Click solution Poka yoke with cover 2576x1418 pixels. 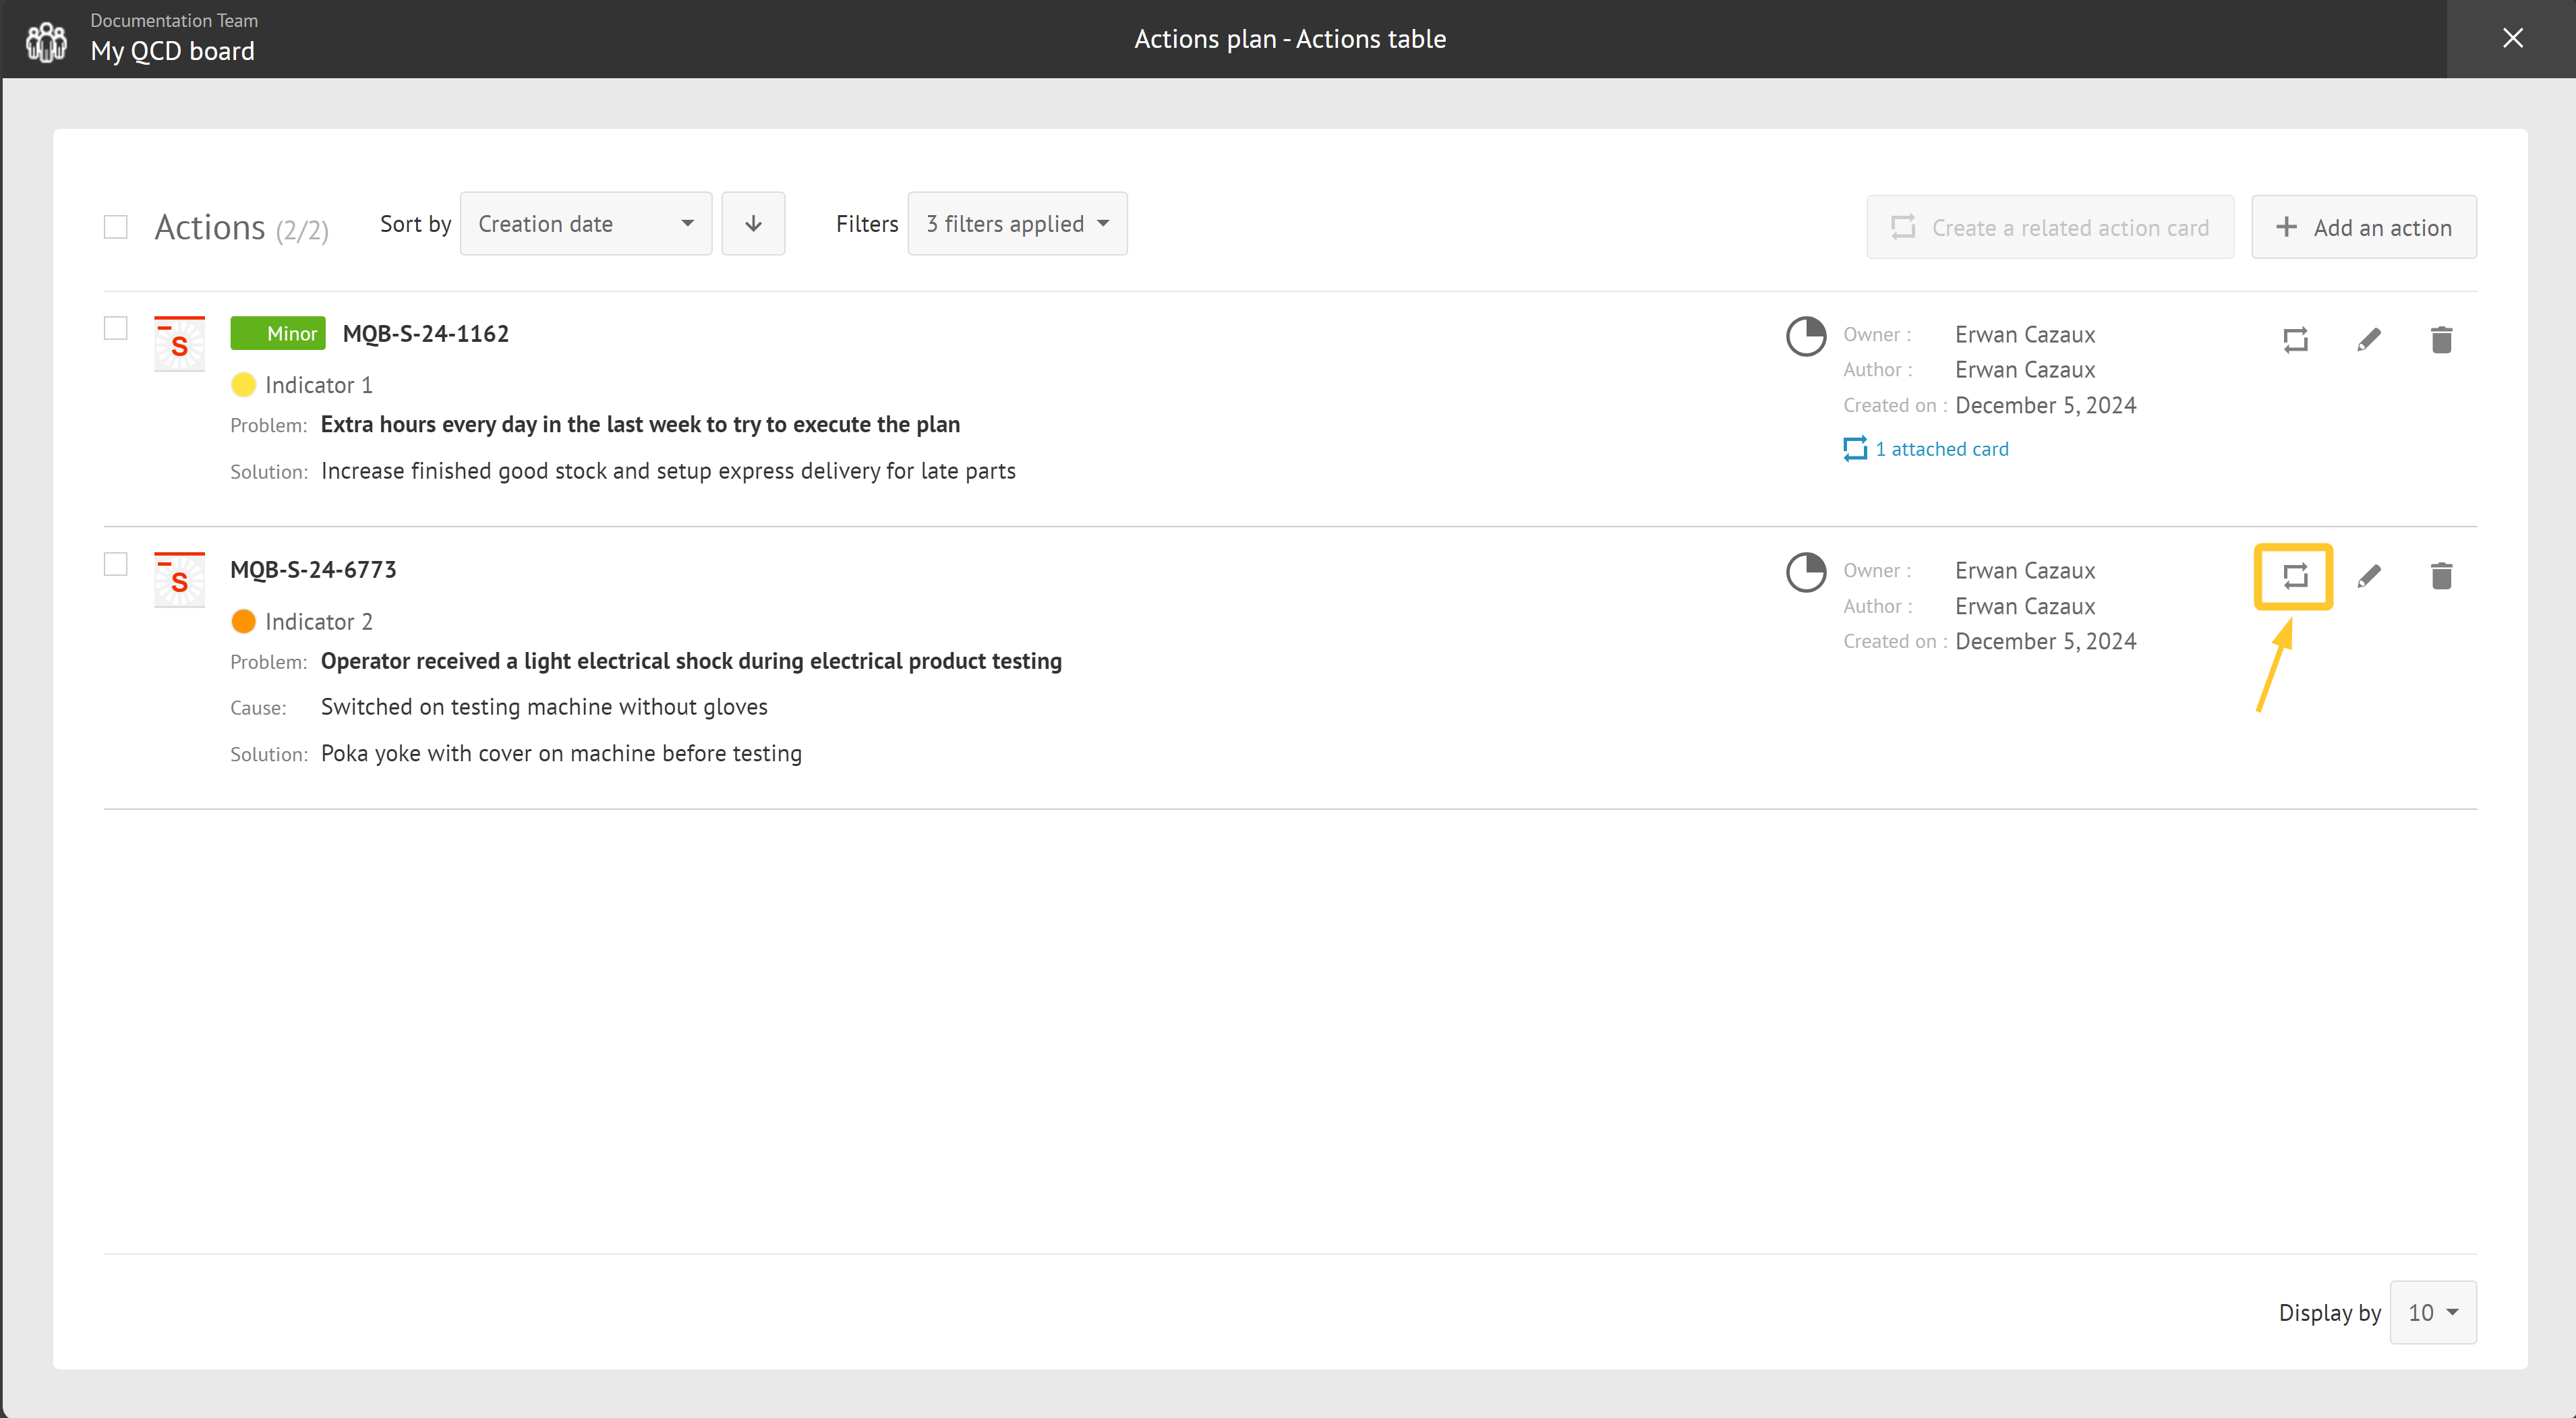561,753
